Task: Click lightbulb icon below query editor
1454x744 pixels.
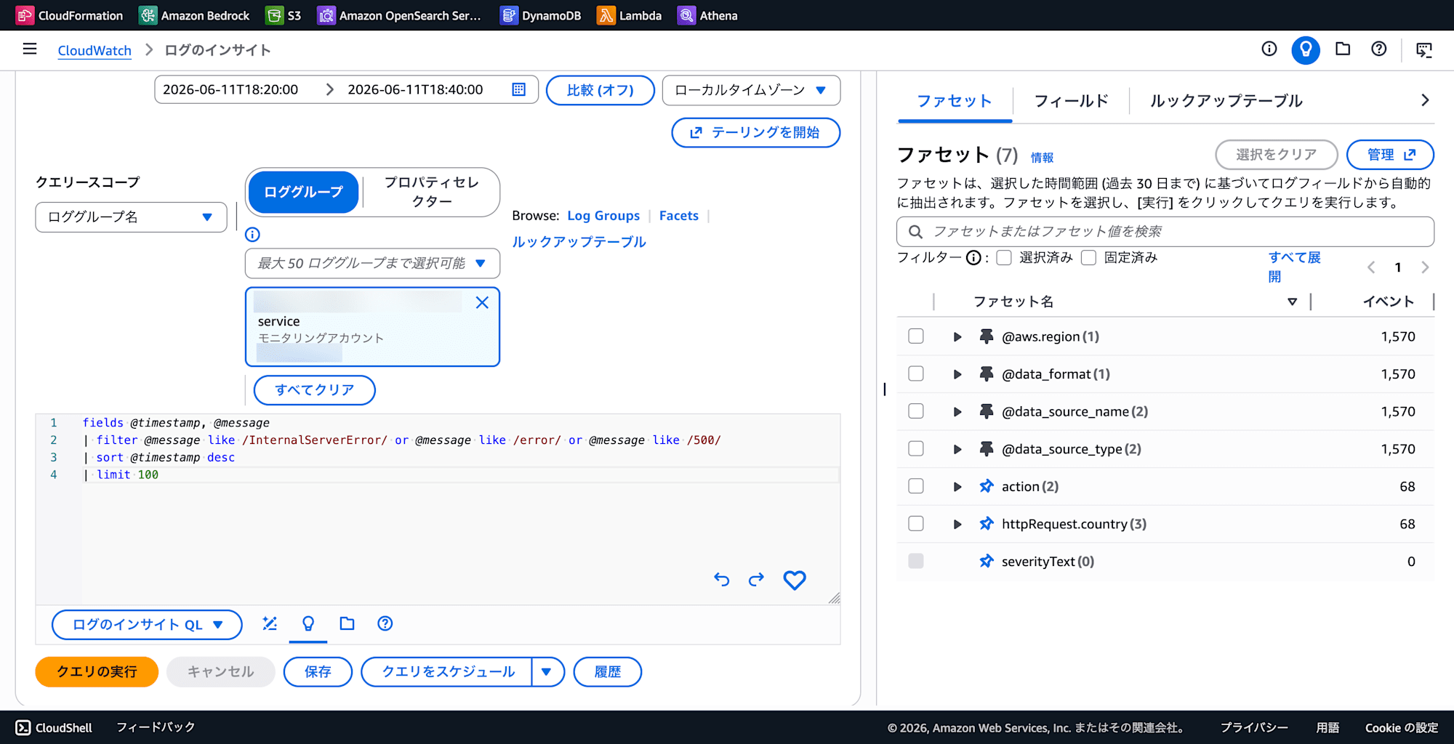Action: [308, 623]
